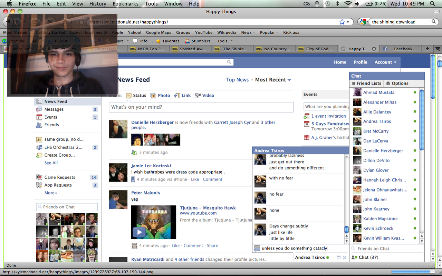Click Comment under Jamie Lee Kocinski's post
The width and height of the screenshot is (442, 276).
[213, 179]
